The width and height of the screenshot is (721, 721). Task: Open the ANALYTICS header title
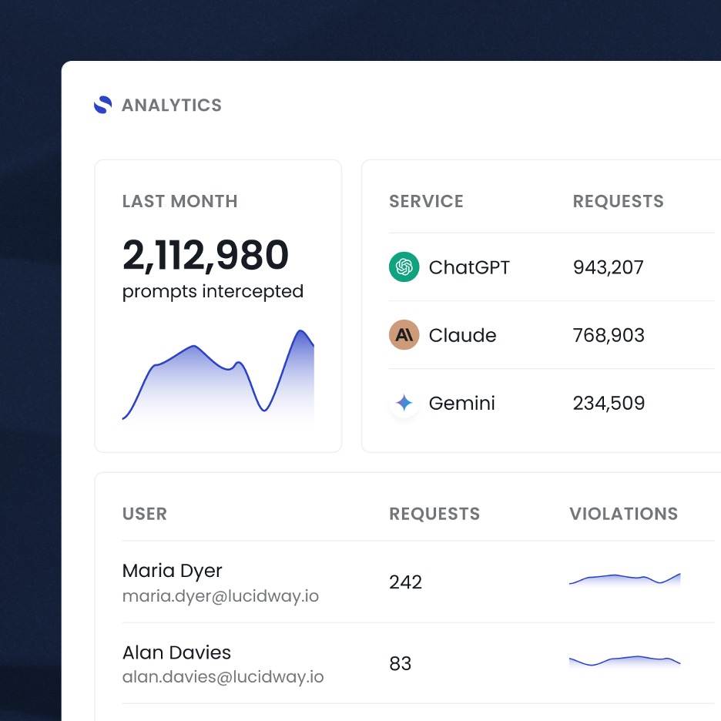171,106
